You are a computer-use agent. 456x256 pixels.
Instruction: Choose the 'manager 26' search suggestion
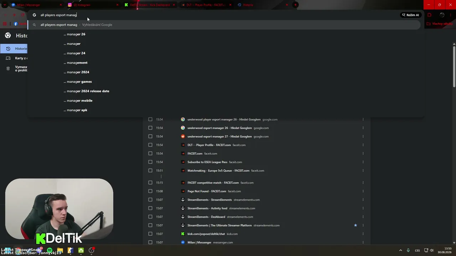point(226,34)
